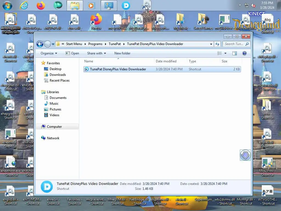The width and height of the screenshot is (281, 211).
Task: Select Saved Games desktop shortcut
Action: point(203,21)
